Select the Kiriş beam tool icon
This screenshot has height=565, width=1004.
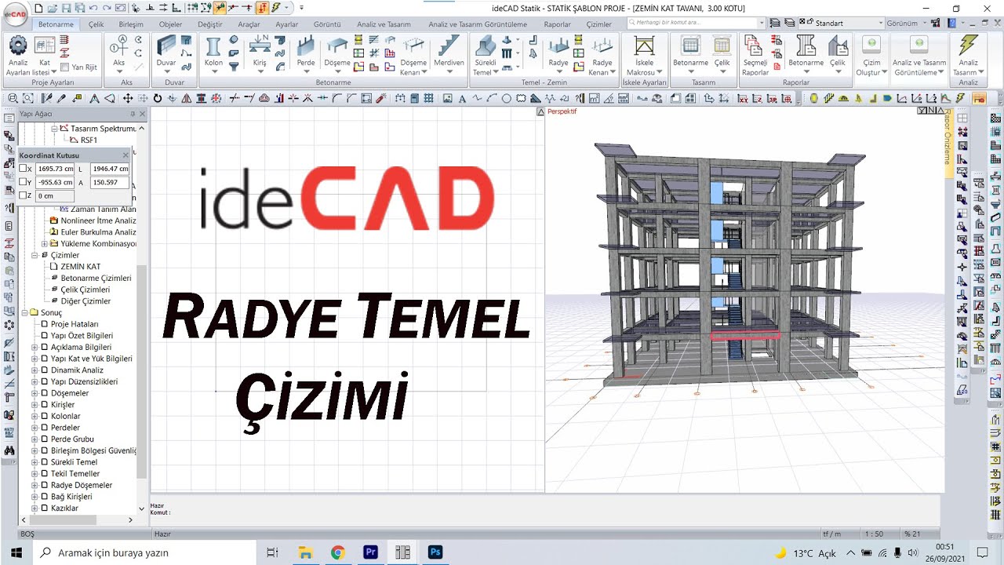260,46
